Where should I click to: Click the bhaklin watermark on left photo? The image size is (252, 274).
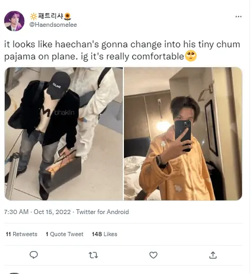[64, 113]
